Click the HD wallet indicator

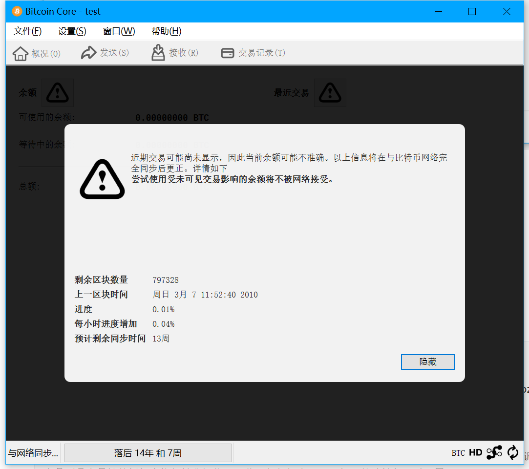tap(475, 452)
